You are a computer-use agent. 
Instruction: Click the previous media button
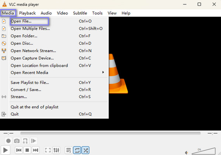point(19,150)
